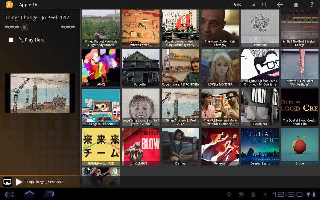Open the Forgotten video thumbnail
Screen dimensions: 320x200
point(141,68)
